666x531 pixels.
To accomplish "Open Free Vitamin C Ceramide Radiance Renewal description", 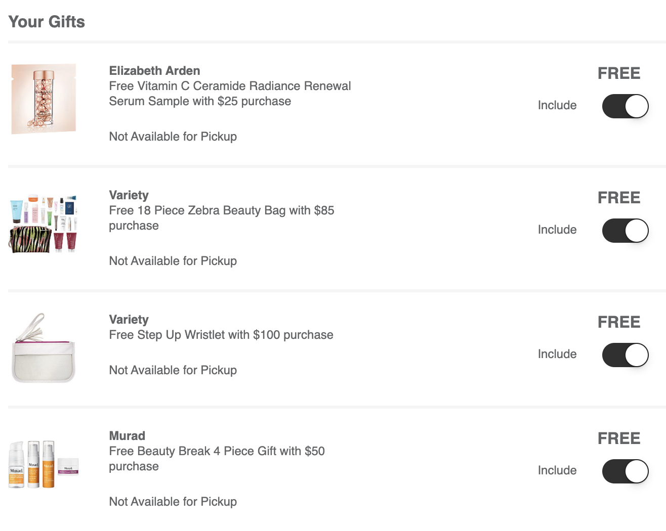I will click(x=230, y=94).
